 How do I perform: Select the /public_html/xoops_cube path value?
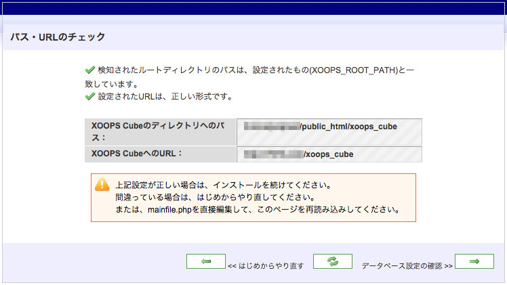(x=348, y=127)
